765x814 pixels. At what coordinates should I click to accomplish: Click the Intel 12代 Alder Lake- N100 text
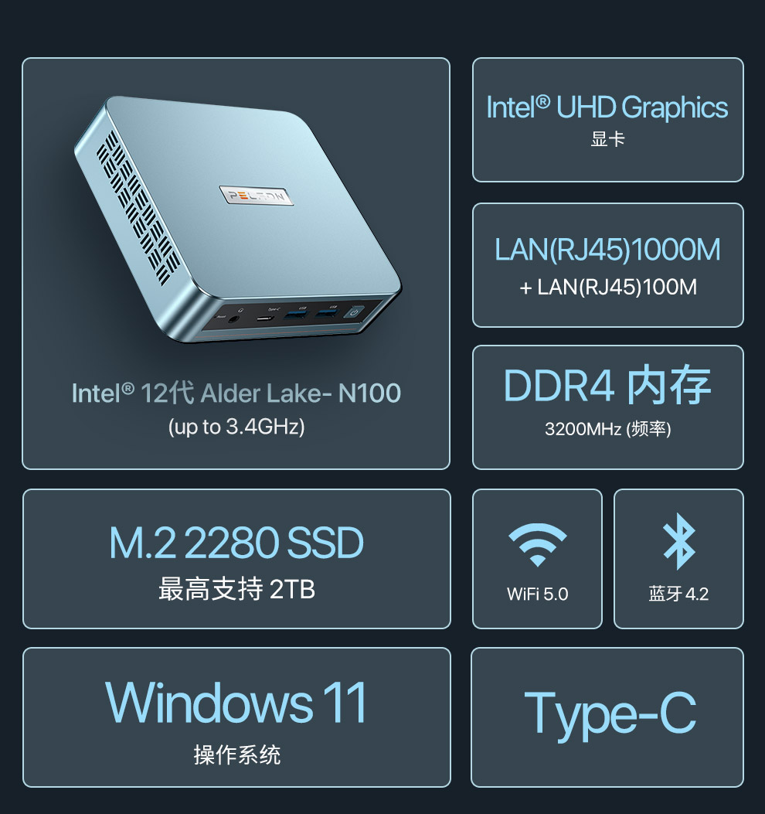(x=236, y=393)
